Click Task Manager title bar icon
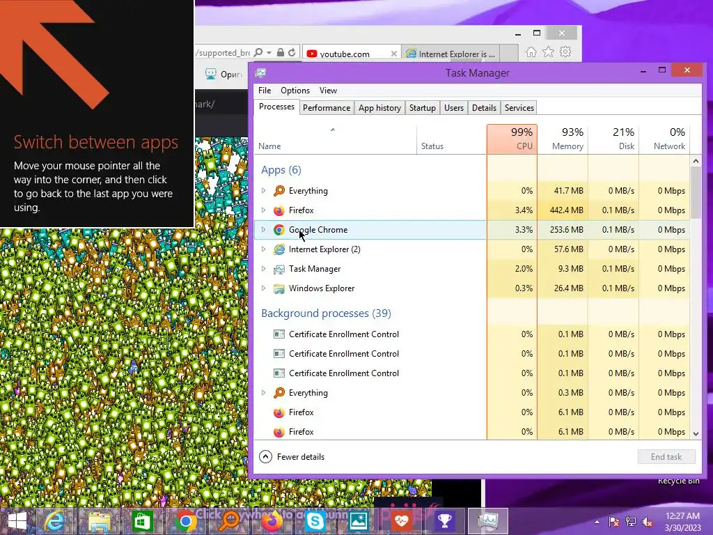 point(261,72)
